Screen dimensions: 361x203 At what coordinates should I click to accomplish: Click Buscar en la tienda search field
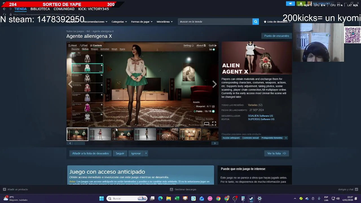(215, 22)
